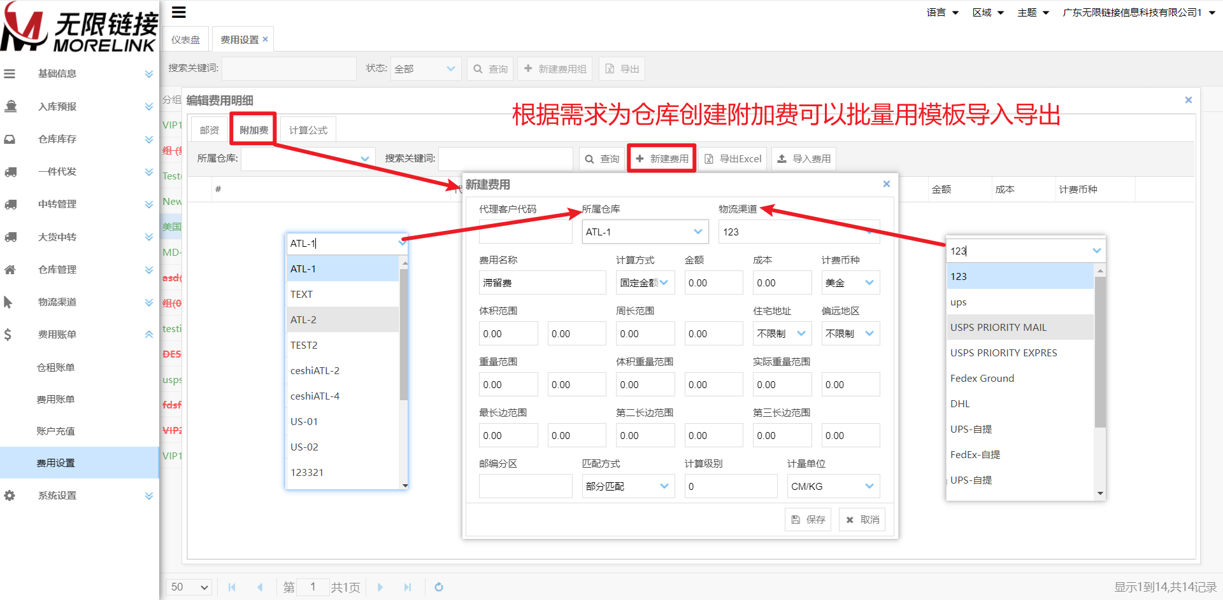
Task: Switch to the 仪表盘 tab
Action: click(185, 39)
